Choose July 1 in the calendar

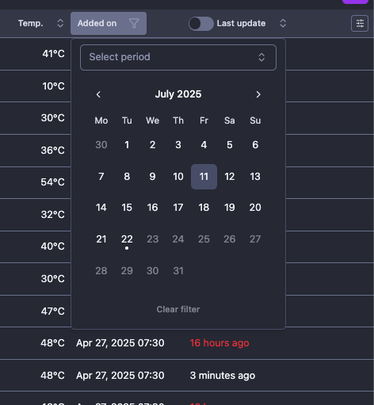[127, 145]
